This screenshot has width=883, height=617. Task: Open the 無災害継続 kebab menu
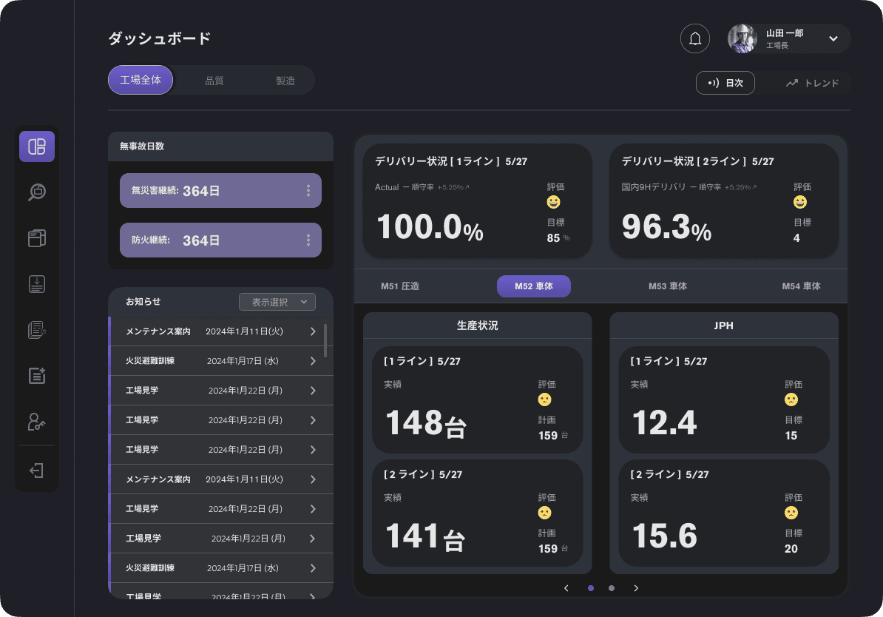pyautogui.click(x=309, y=191)
